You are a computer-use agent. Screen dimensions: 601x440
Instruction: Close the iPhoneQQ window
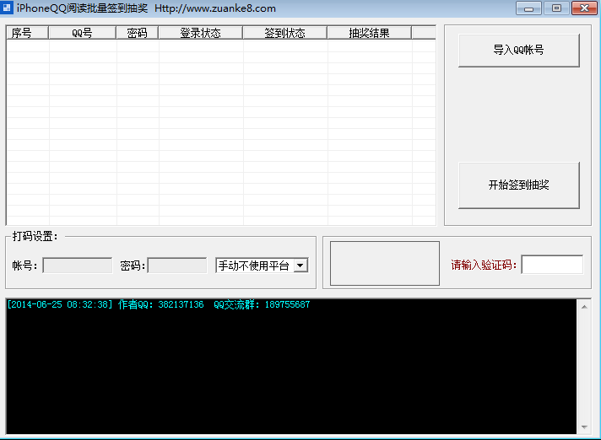pyautogui.click(x=584, y=8)
